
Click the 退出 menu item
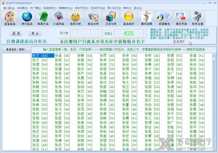[138, 8]
